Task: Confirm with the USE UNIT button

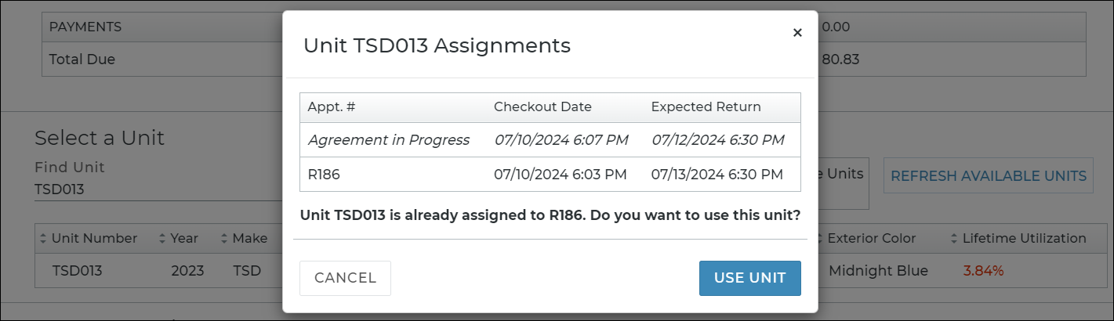Action: 749,278
